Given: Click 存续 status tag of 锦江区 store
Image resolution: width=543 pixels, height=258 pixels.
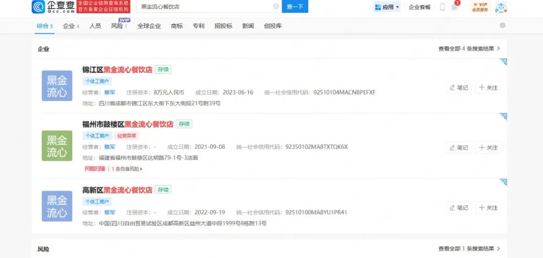Looking at the screenshot, I should (163, 69).
